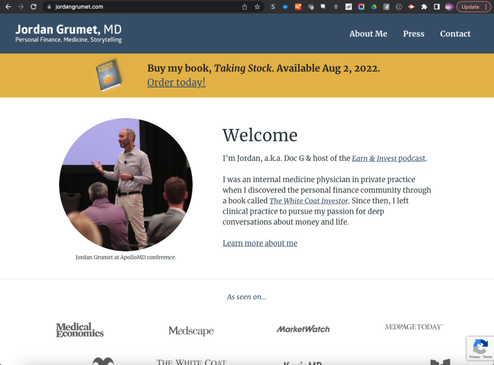
Task: Click the Taking Stock book cover image
Action: pyautogui.click(x=108, y=75)
